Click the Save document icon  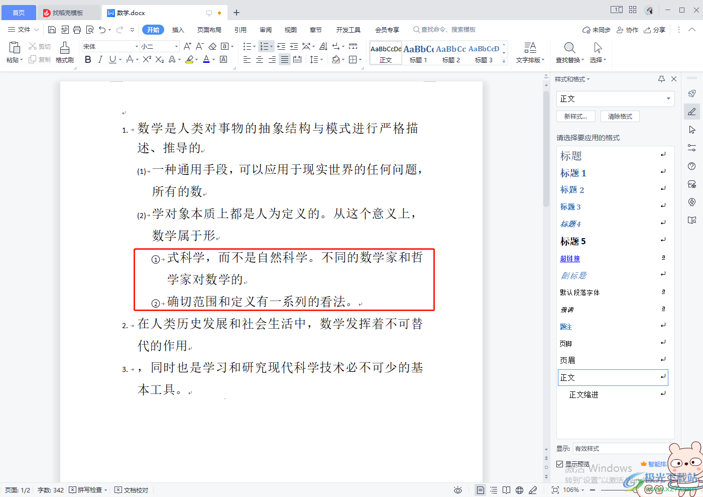(x=52, y=30)
